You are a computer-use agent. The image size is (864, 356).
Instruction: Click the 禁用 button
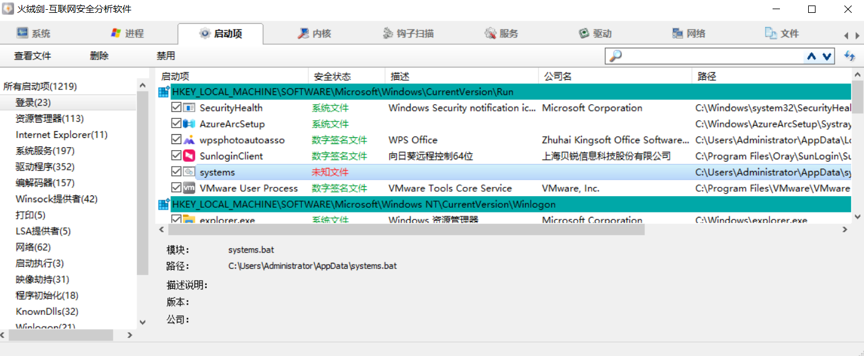pos(166,56)
